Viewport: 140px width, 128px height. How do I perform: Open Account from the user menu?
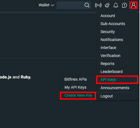click(x=108, y=16)
